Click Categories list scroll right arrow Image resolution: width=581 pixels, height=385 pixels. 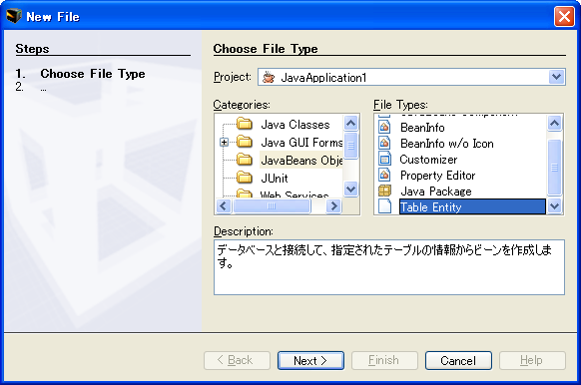(x=333, y=205)
